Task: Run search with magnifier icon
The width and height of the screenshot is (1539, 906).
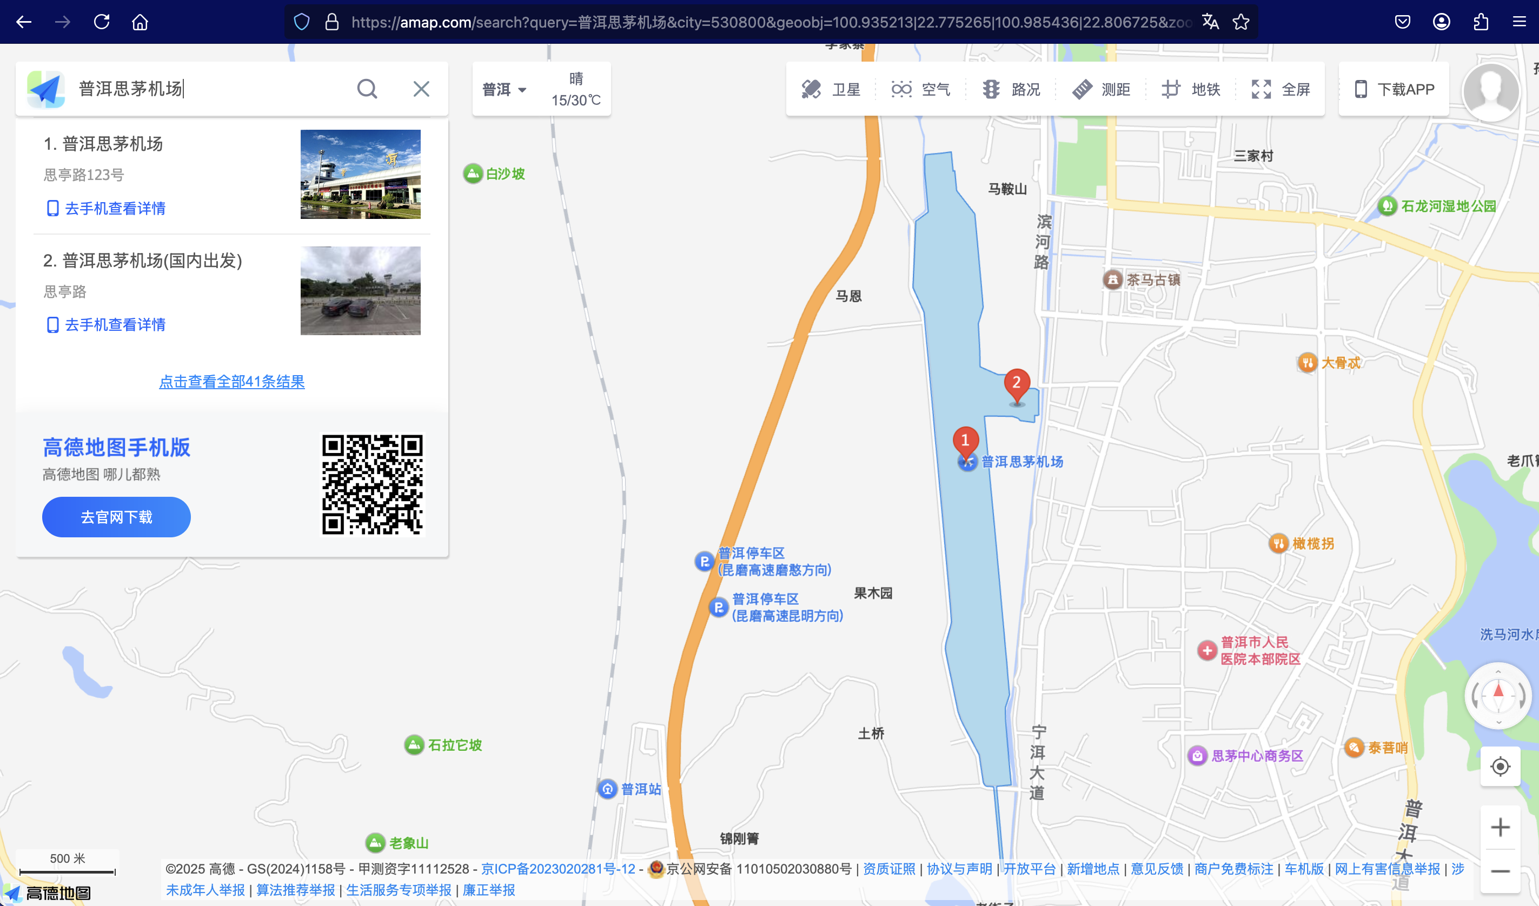Action: (367, 89)
